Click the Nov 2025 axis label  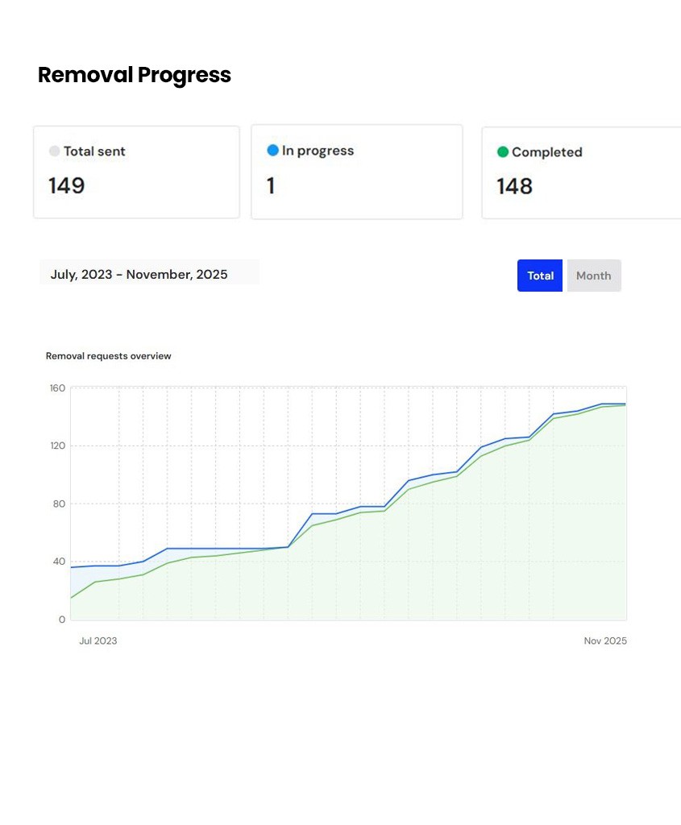pos(605,641)
